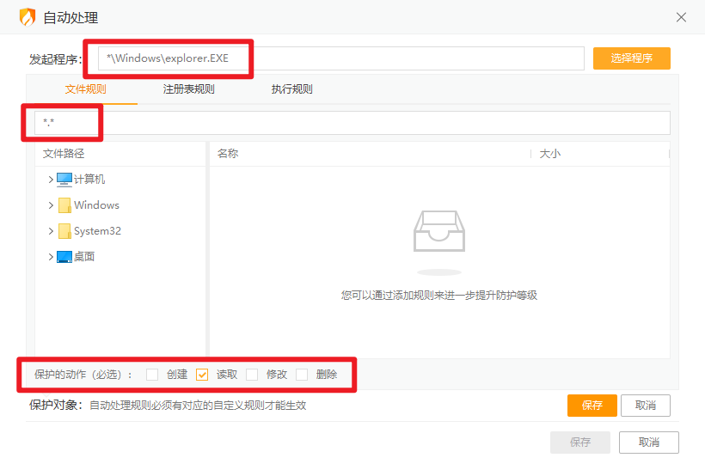Select the 计算机 label in tree
Viewport: 705px width, 464px height.
pyautogui.click(x=89, y=180)
